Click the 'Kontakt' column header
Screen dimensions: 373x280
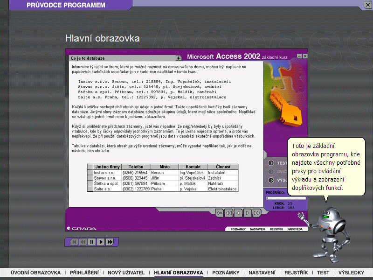pyautogui.click(x=193, y=167)
